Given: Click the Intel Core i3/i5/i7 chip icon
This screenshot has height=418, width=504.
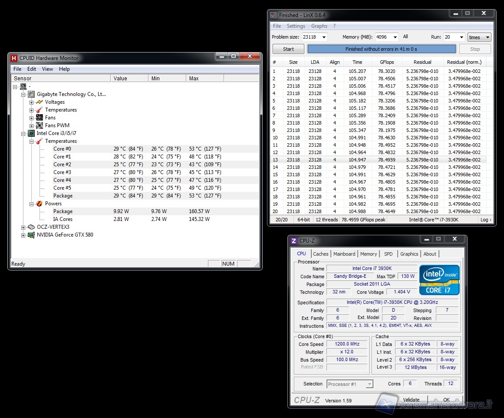Looking at the screenshot, I should 31,133.
